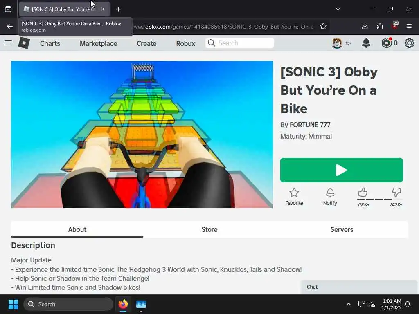419x314 pixels.
Task: Select the SONIC 3 Obby browser tab
Action: point(64,9)
